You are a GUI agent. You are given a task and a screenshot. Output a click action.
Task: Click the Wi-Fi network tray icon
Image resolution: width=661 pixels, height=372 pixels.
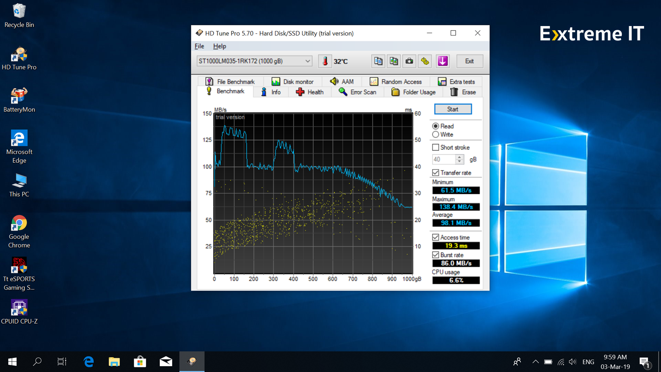561,362
